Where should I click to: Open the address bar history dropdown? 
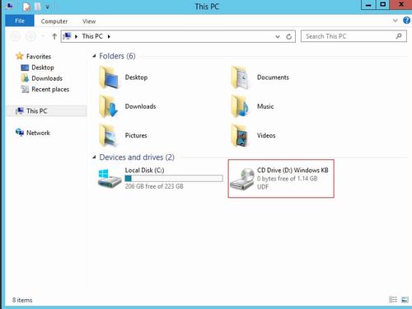(278, 36)
